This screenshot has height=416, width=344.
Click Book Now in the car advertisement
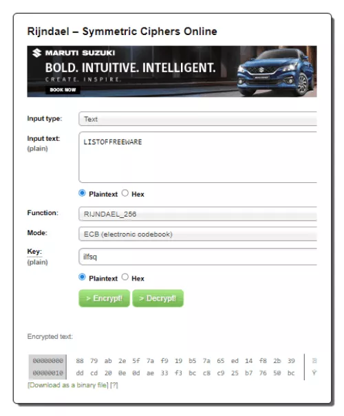click(x=63, y=89)
